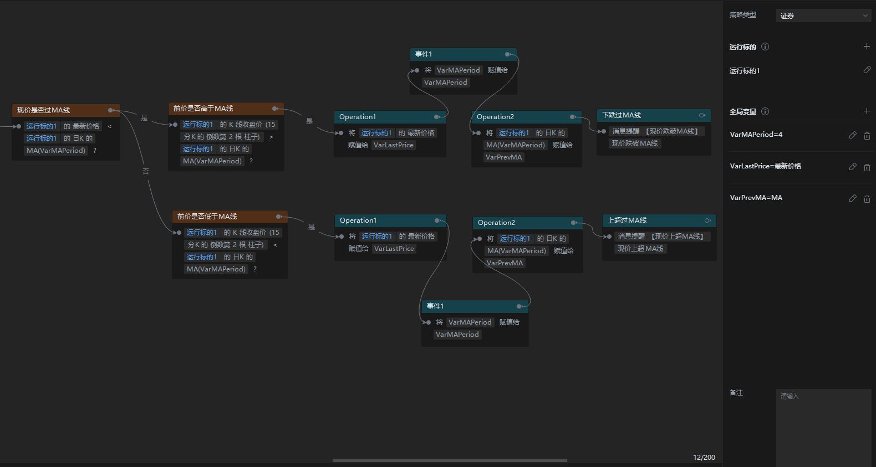Click the 备注 notes input field

tap(824, 427)
